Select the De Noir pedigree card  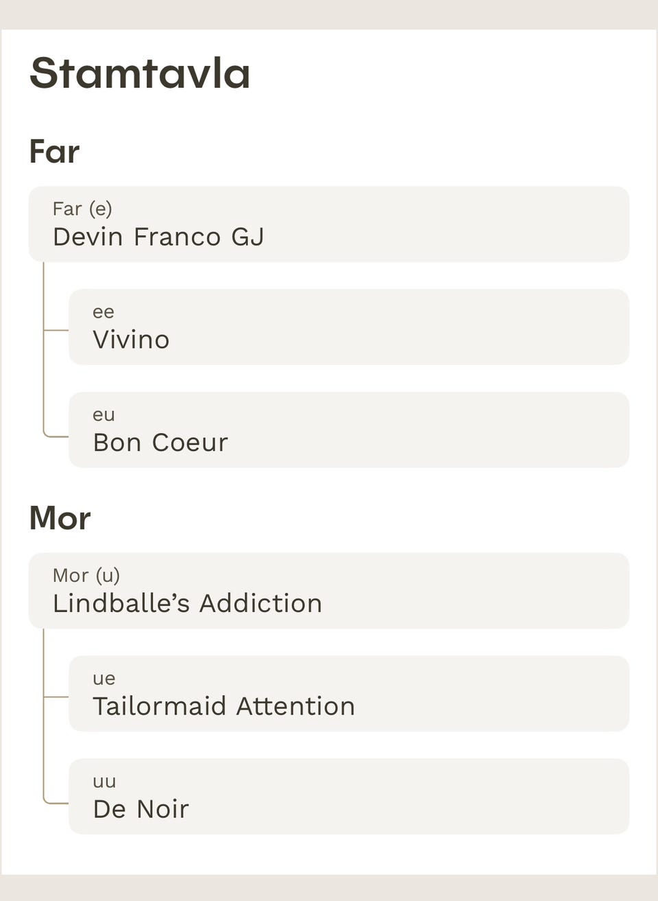[x=348, y=797]
